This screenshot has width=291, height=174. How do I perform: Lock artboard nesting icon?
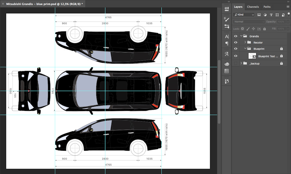pos(259,29)
